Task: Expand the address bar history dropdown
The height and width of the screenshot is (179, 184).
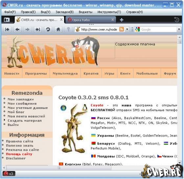Action: pyautogui.click(x=127, y=29)
